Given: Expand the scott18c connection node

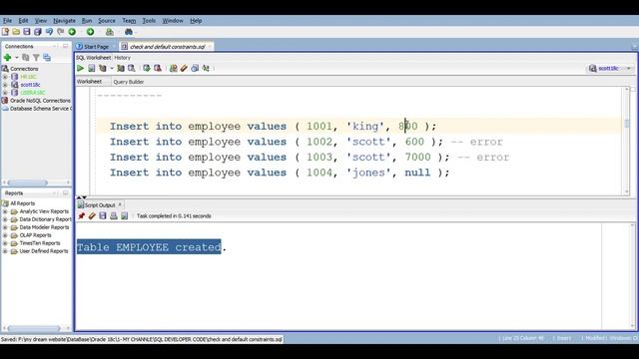Looking at the screenshot, I should click(x=5, y=85).
